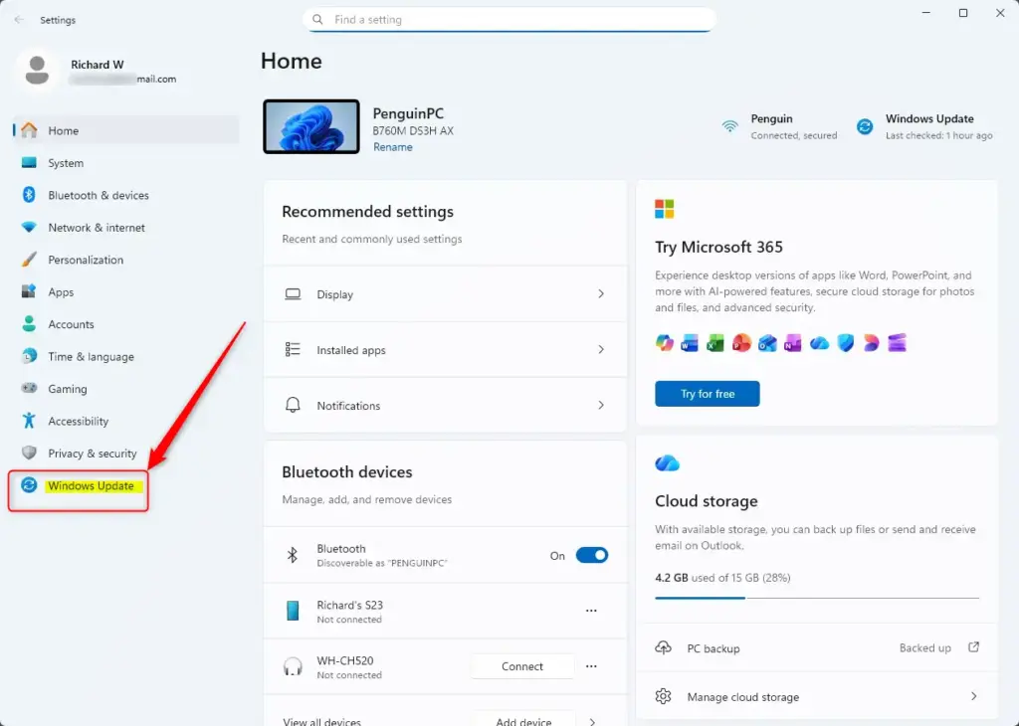This screenshot has width=1019, height=726.
Task: Click the Apps sidebar icon
Action: [29, 291]
